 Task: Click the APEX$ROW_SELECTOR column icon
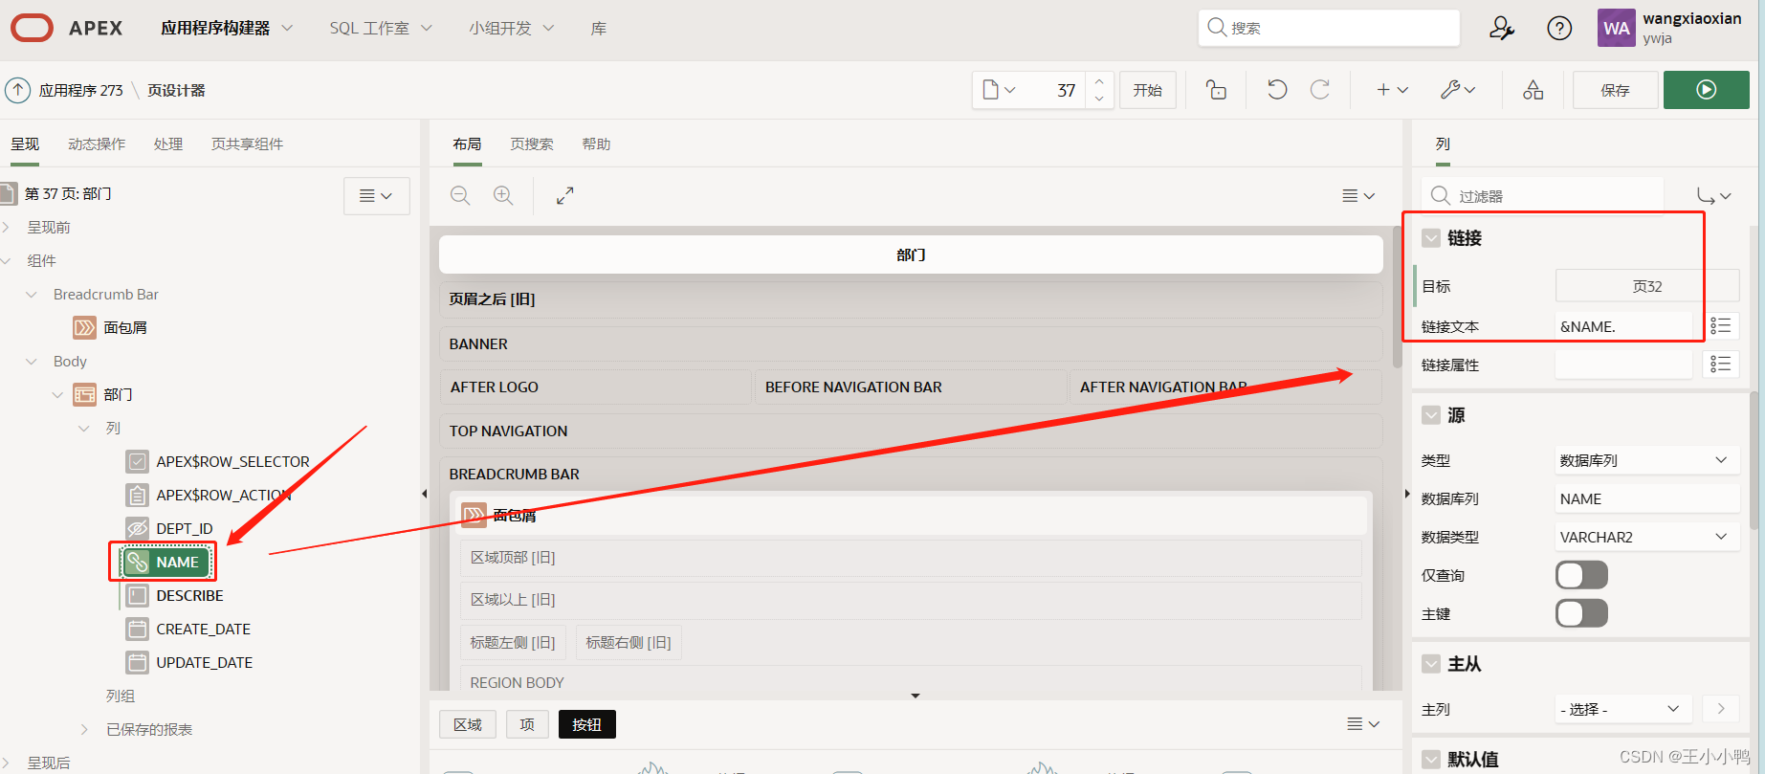138,461
